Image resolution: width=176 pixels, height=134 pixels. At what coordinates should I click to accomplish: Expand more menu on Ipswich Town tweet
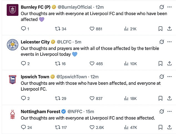[x=169, y=76]
